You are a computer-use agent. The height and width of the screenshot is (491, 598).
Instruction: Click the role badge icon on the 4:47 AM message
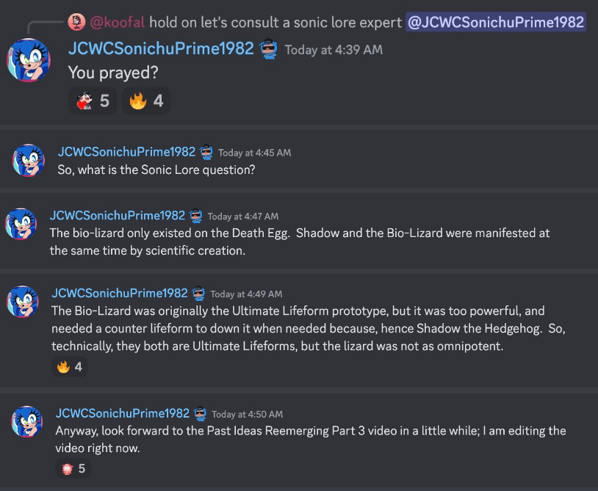point(196,216)
